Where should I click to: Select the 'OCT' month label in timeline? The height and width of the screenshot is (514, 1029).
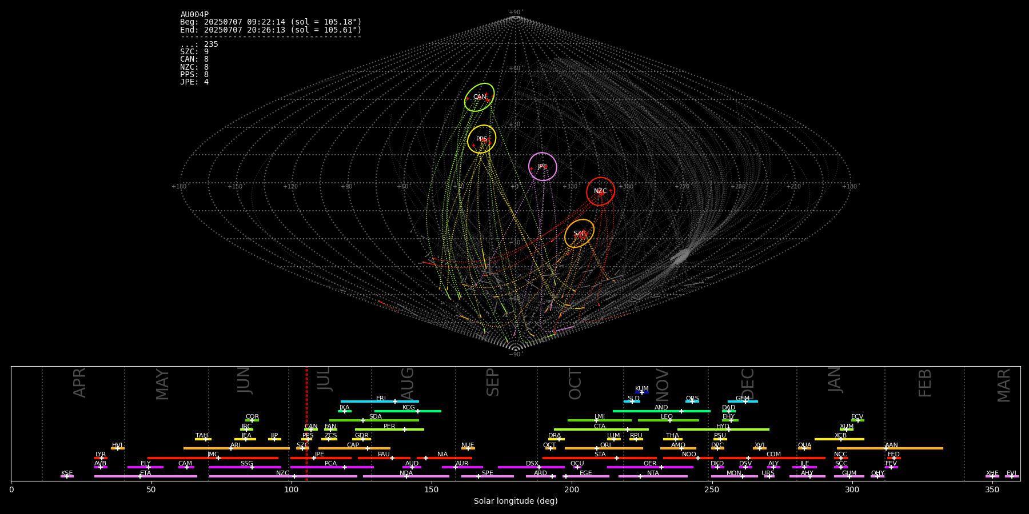pos(575,384)
